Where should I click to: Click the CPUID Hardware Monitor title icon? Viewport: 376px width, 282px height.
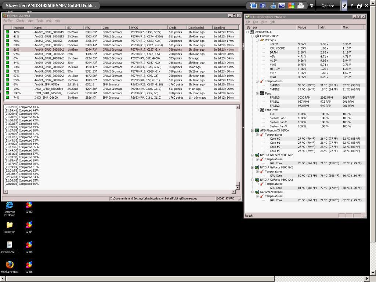247,17
